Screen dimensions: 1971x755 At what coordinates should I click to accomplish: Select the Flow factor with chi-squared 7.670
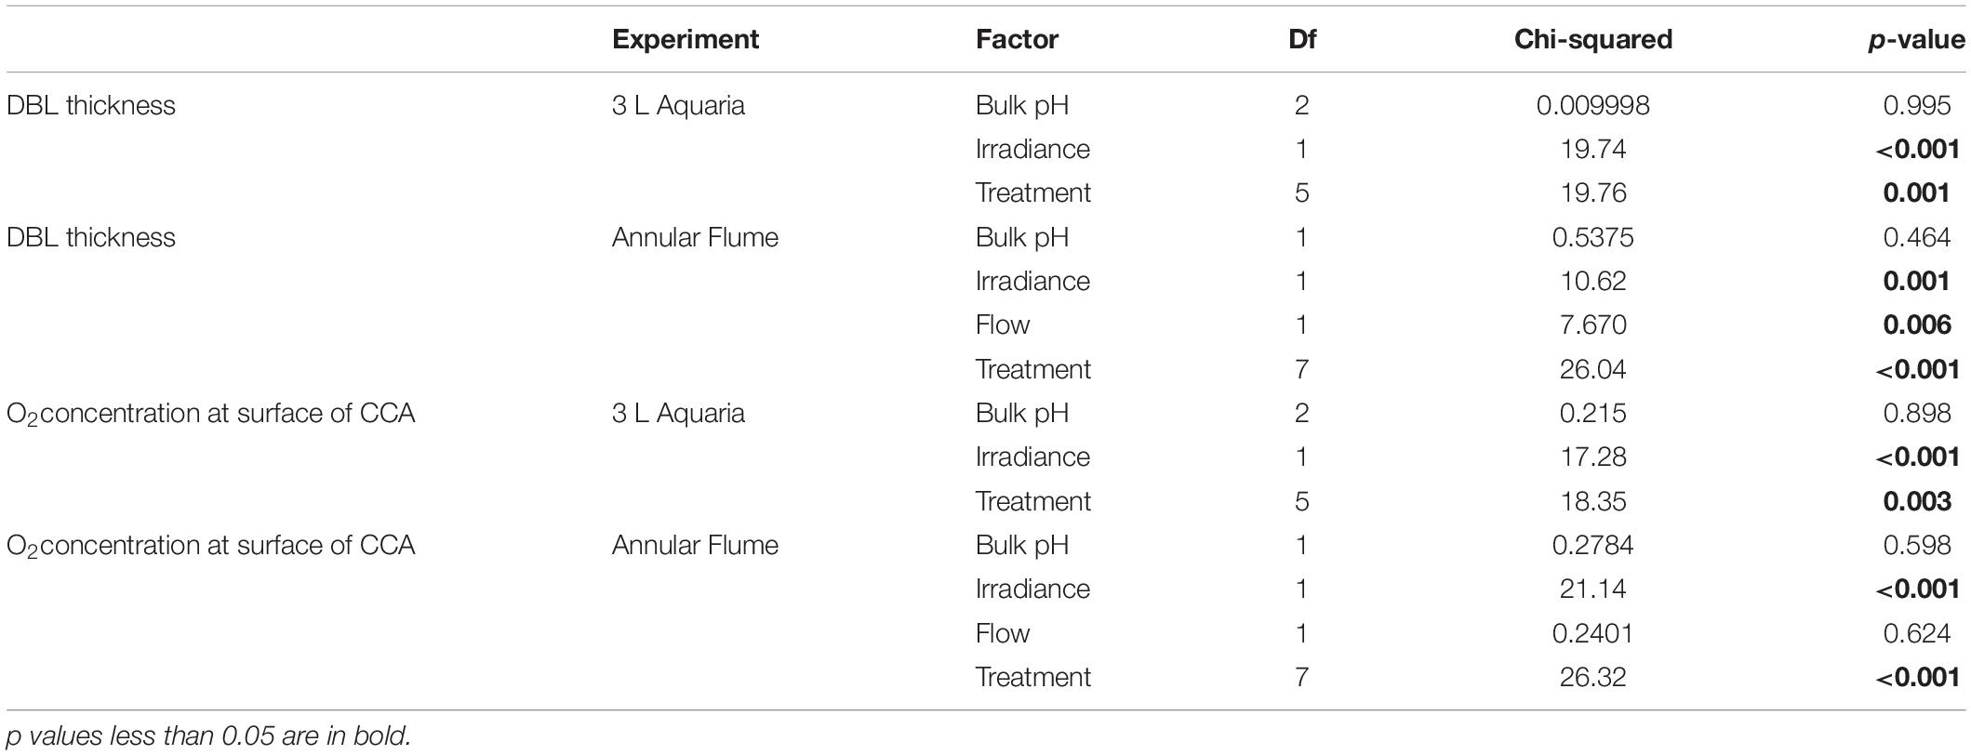[1003, 325]
